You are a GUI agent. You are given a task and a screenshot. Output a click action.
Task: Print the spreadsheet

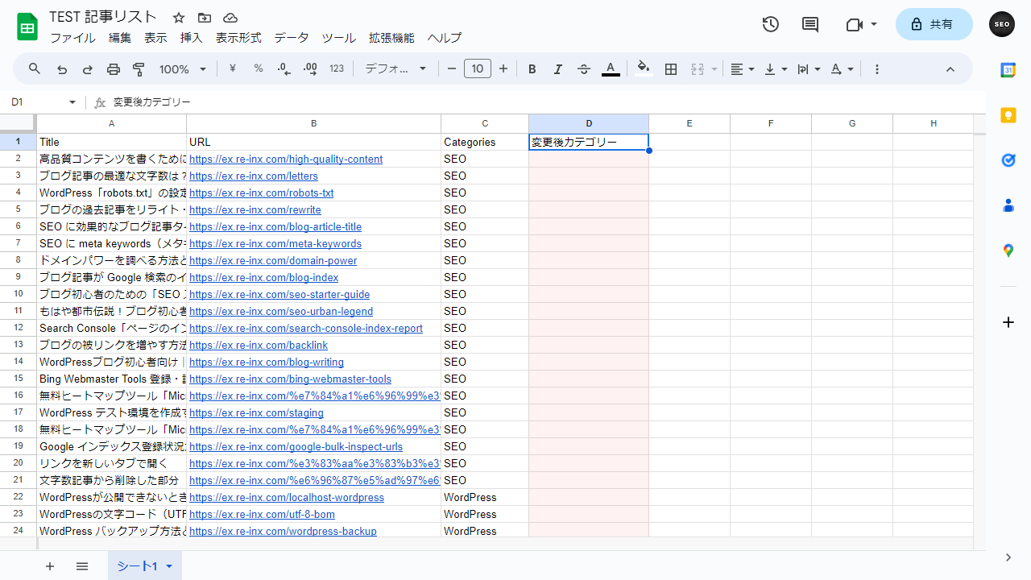pos(114,69)
